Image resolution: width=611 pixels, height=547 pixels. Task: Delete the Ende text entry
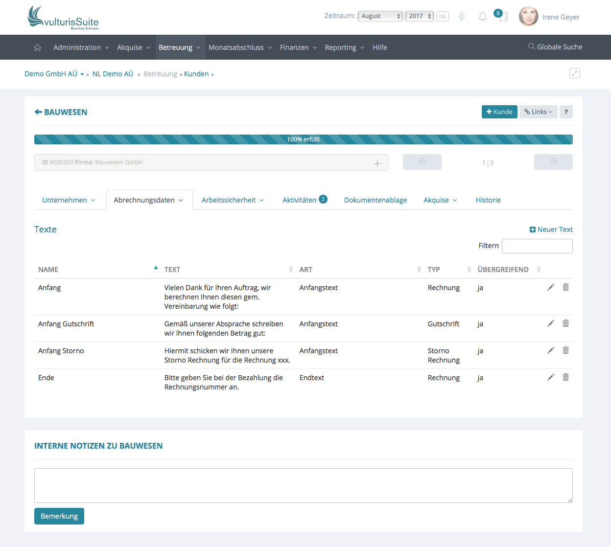pyautogui.click(x=565, y=377)
